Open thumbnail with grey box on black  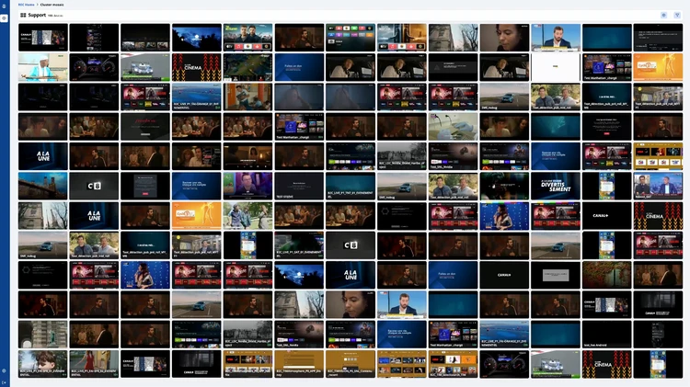pyautogui.click(x=556, y=275)
